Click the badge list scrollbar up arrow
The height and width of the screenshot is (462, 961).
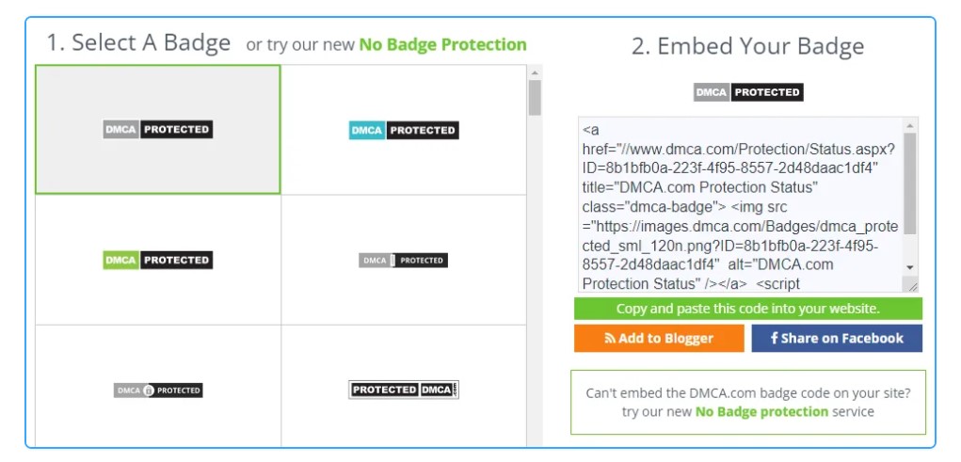click(535, 72)
